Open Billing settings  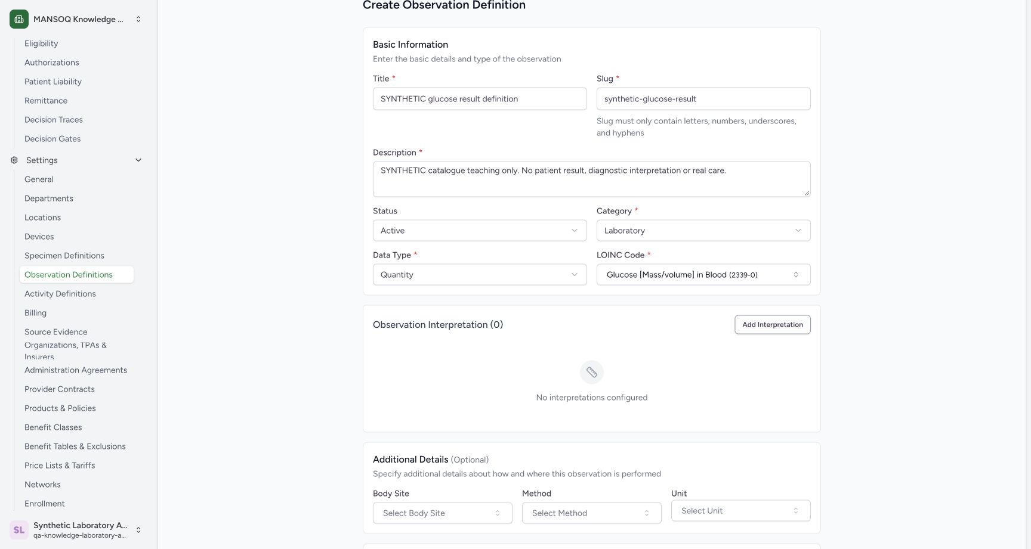pyautogui.click(x=35, y=313)
